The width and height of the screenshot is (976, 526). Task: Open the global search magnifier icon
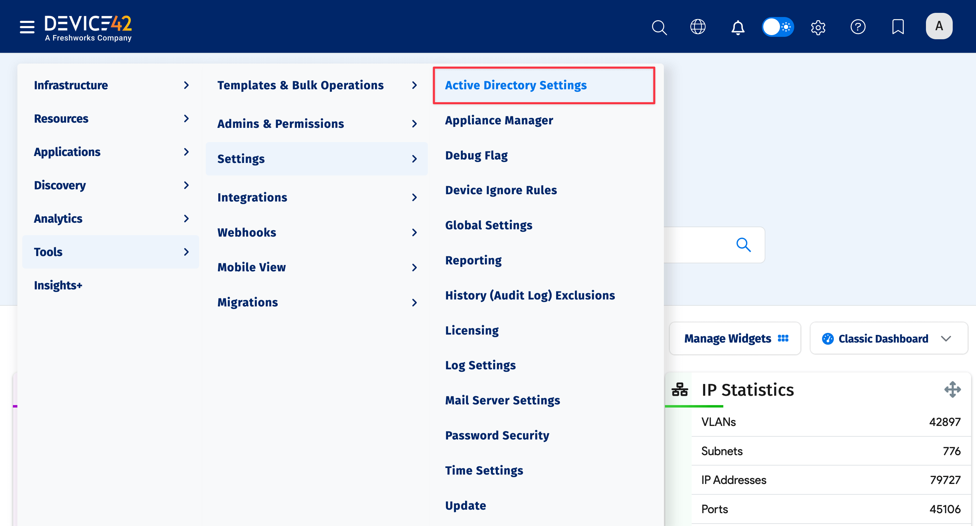point(659,27)
